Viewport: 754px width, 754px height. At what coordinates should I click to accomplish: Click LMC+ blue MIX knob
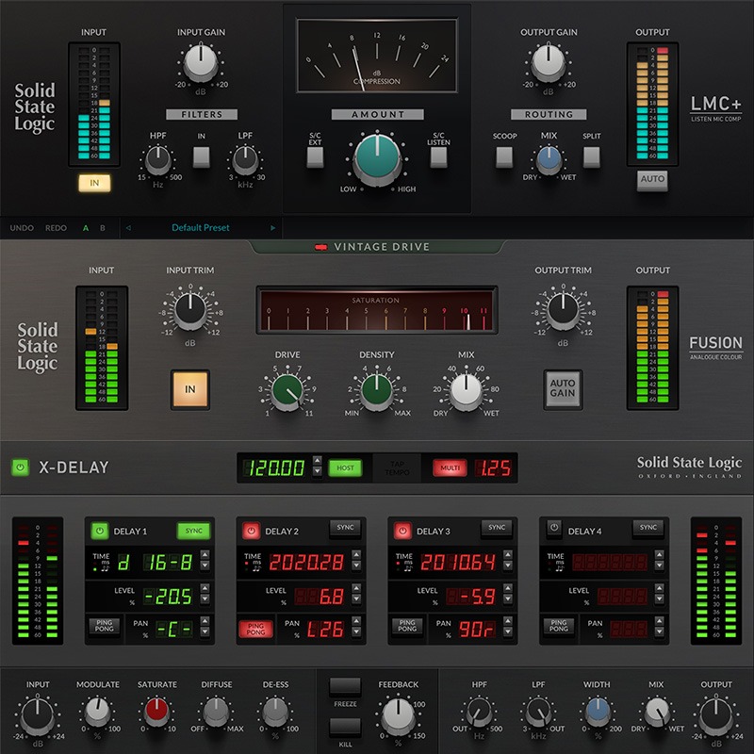coord(549,159)
